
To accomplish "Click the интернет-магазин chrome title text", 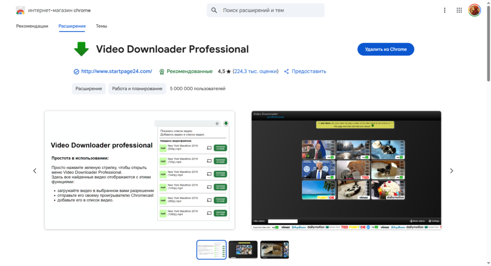I will (59, 11).
